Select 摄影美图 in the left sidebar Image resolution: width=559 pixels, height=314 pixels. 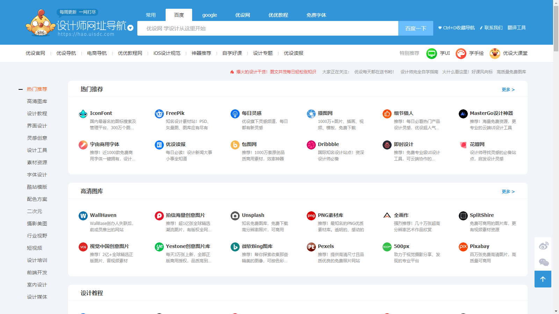(37, 224)
